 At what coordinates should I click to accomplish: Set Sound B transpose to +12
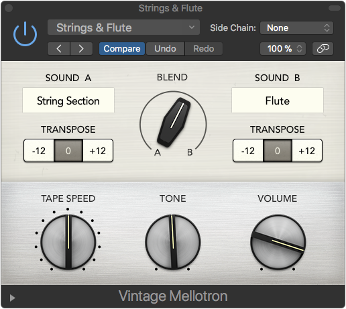click(x=307, y=151)
